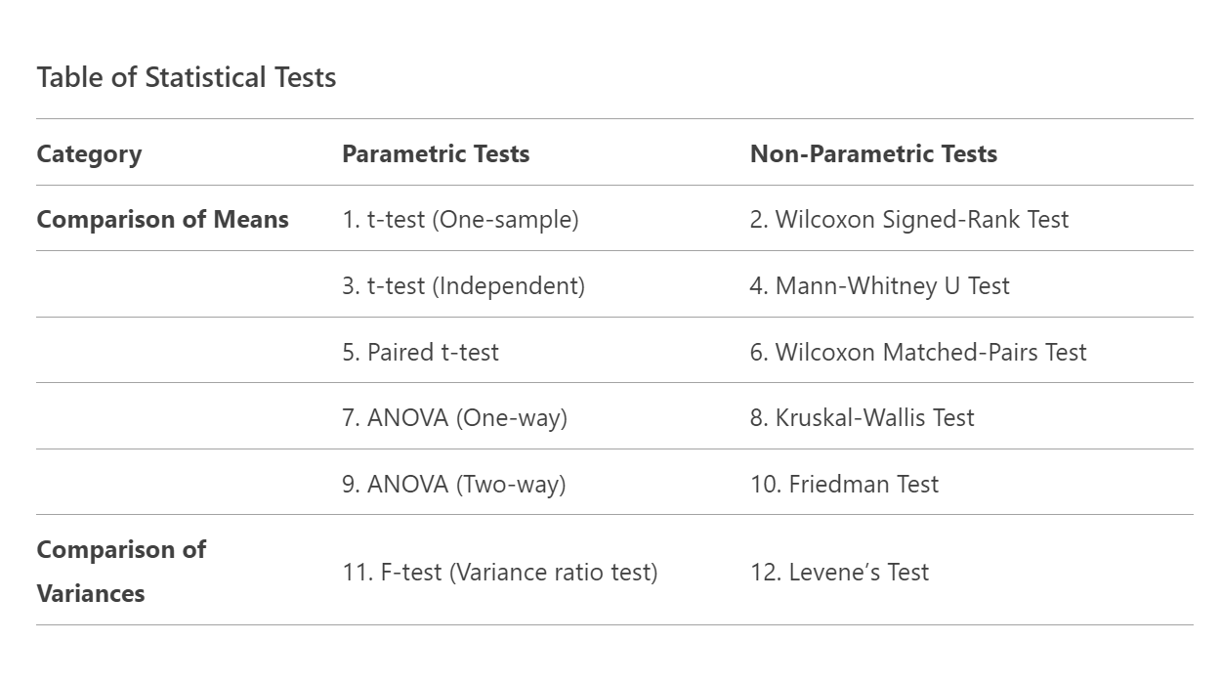The width and height of the screenshot is (1221, 684).
Task: Click the F-test (Variance ratio test) entry
Action: 499,572
